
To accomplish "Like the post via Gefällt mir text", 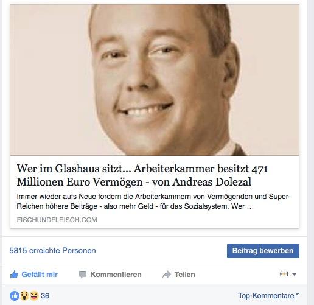I will (x=40, y=275).
